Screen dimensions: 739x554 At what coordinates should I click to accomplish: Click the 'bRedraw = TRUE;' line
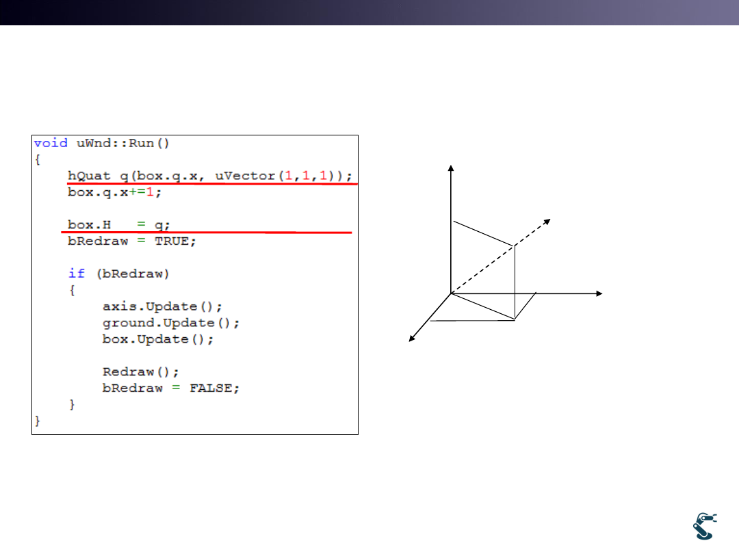coord(131,241)
